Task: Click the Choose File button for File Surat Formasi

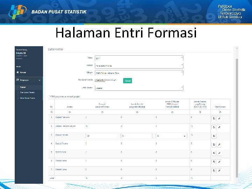Action: [x=100, y=80]
